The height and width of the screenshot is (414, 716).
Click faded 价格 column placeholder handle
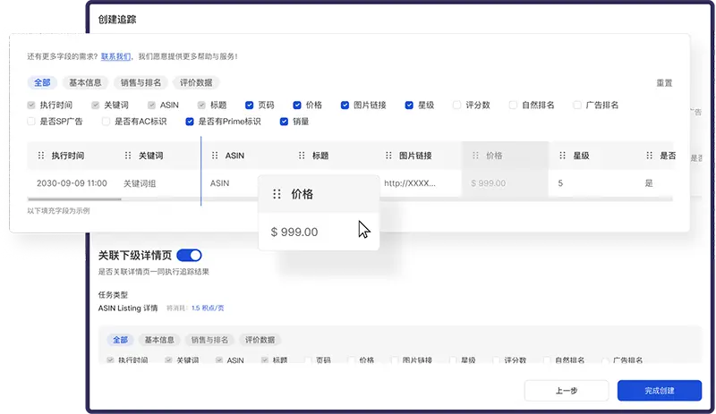[475, 156]
